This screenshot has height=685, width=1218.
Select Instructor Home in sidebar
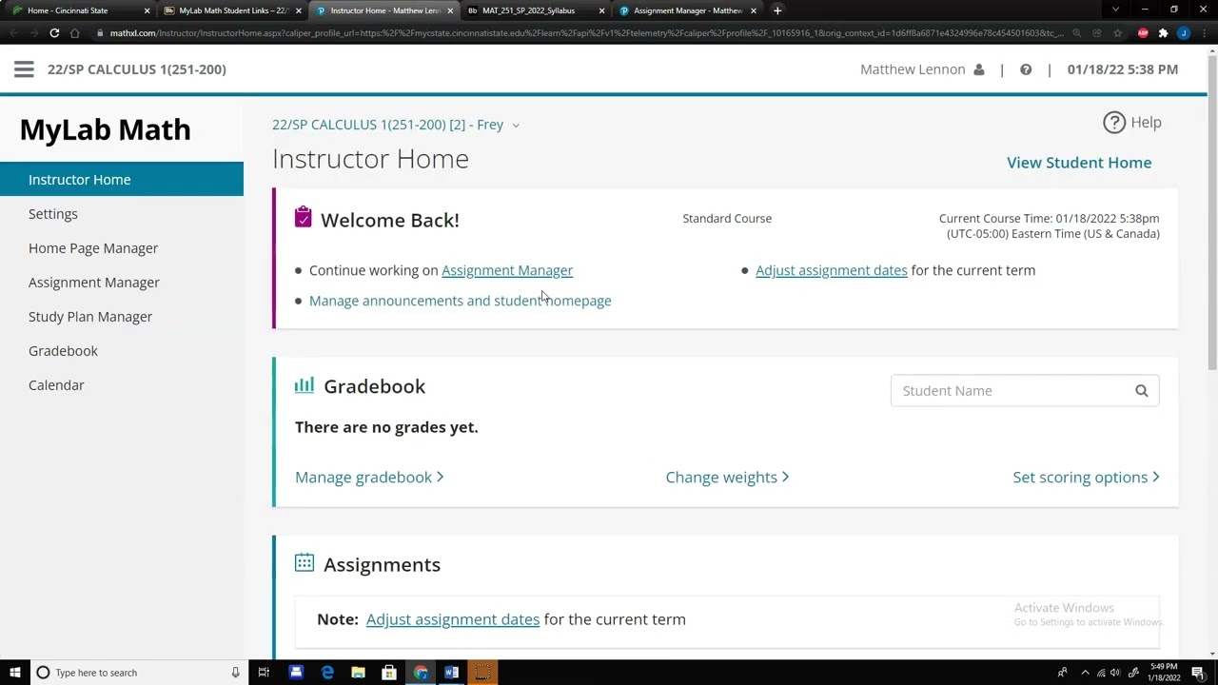coord(122,180)
